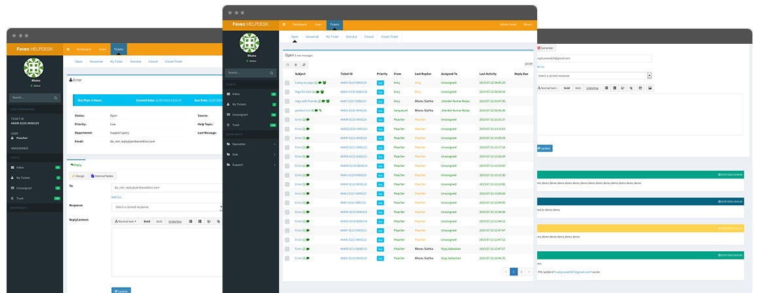Select the Create Ticket tab in center window
The height and width of the screenshot is (293, 759).
click(389, 37)
